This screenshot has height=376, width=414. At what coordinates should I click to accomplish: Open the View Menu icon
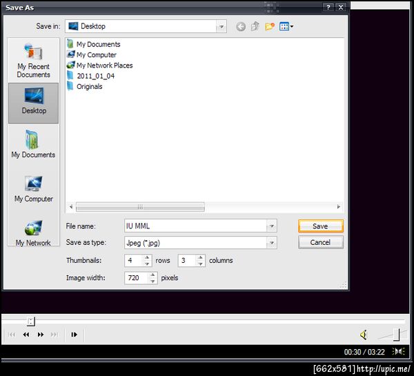pyautogui.click(x=286, y=26)
